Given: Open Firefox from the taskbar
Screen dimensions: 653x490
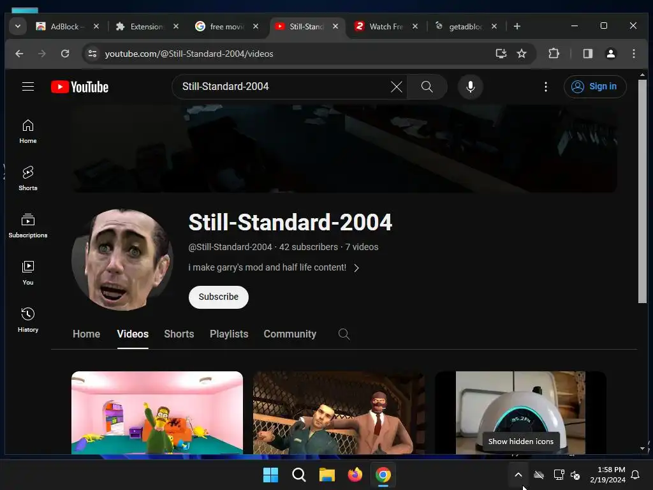Looking at the screenshot, I should pos(355,475).
